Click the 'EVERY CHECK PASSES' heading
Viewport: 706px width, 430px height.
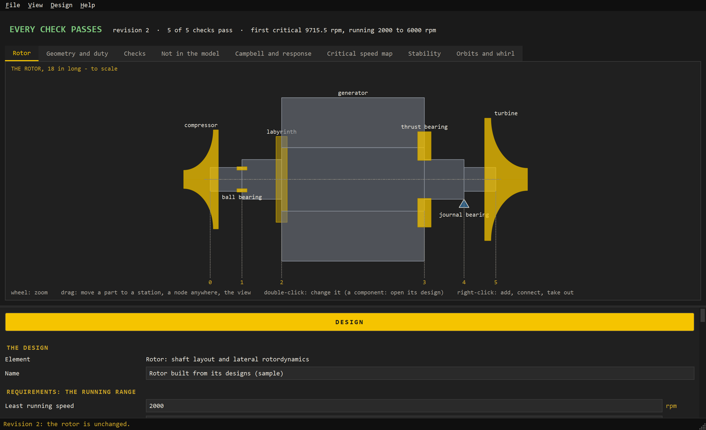coord(56,29)
